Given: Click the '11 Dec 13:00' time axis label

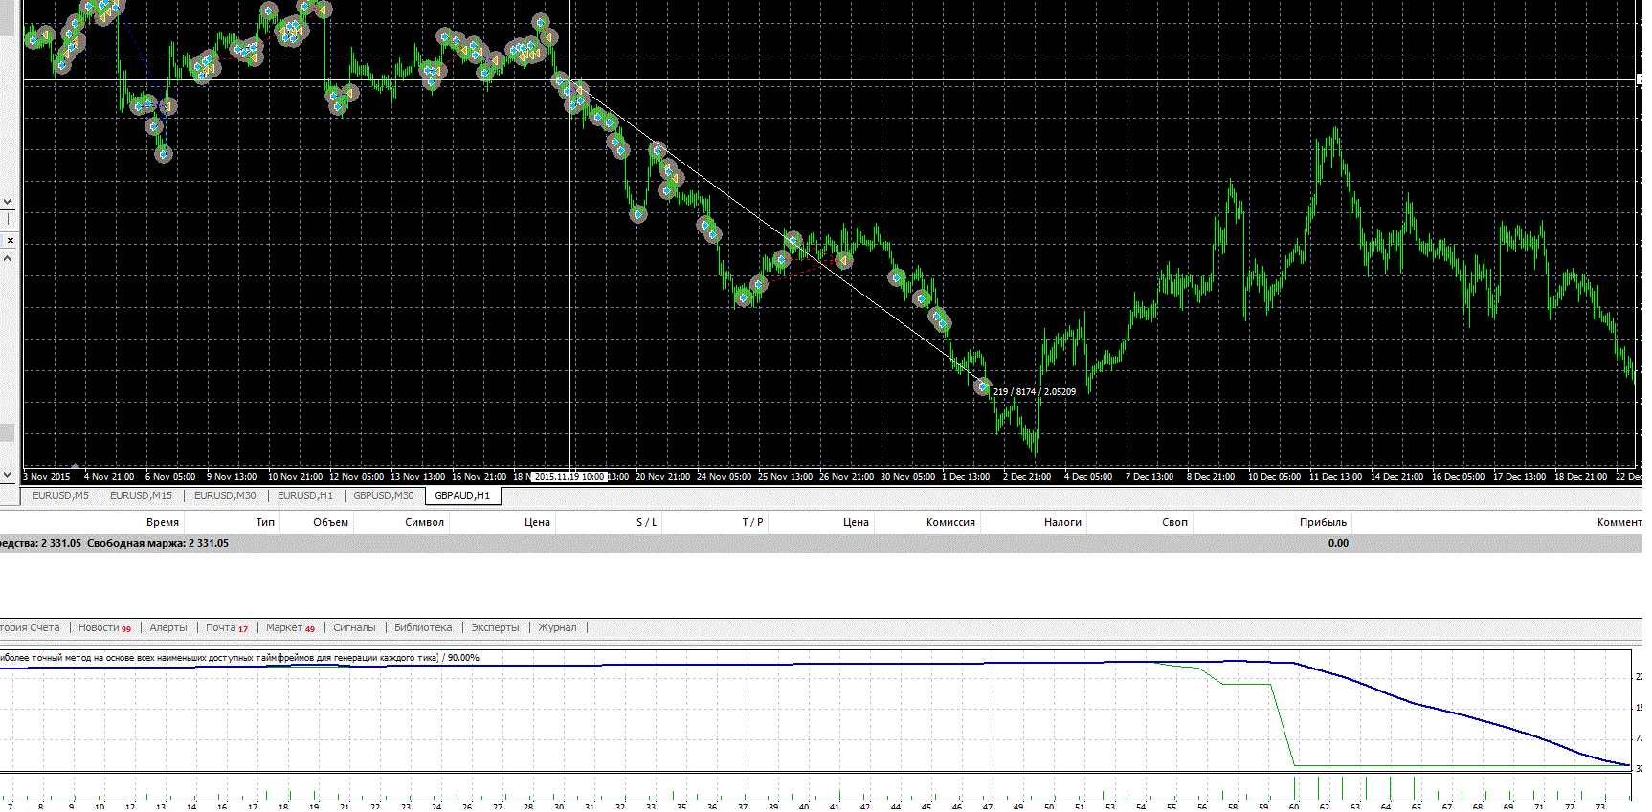Looking at the screenshot, I should coord(1335,476).
